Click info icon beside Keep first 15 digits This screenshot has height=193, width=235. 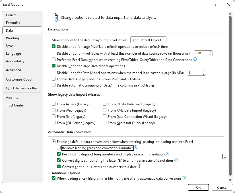pos(168,154)
